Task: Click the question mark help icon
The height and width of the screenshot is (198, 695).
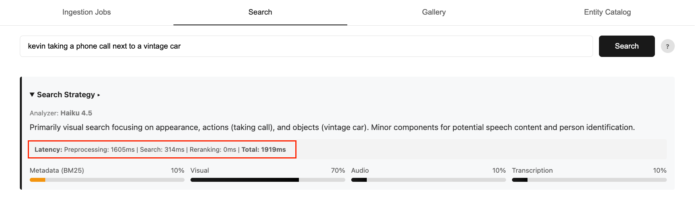Action: pos(668,46)
